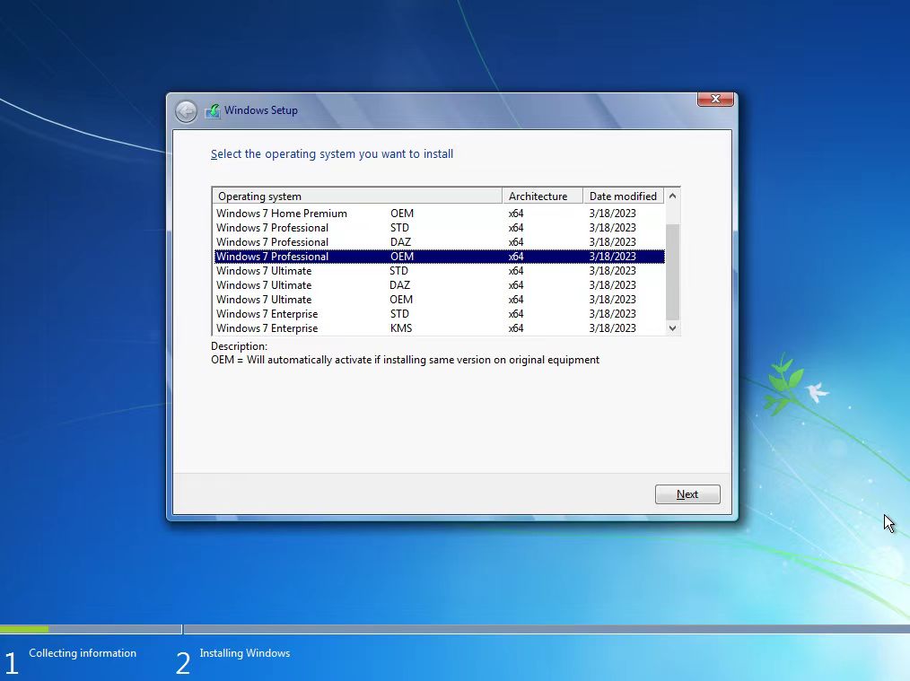Select Windows 7 Ultimate DAZ row
Image resolution: width=910 pixels, height=681 pixels.
(440, 285)
